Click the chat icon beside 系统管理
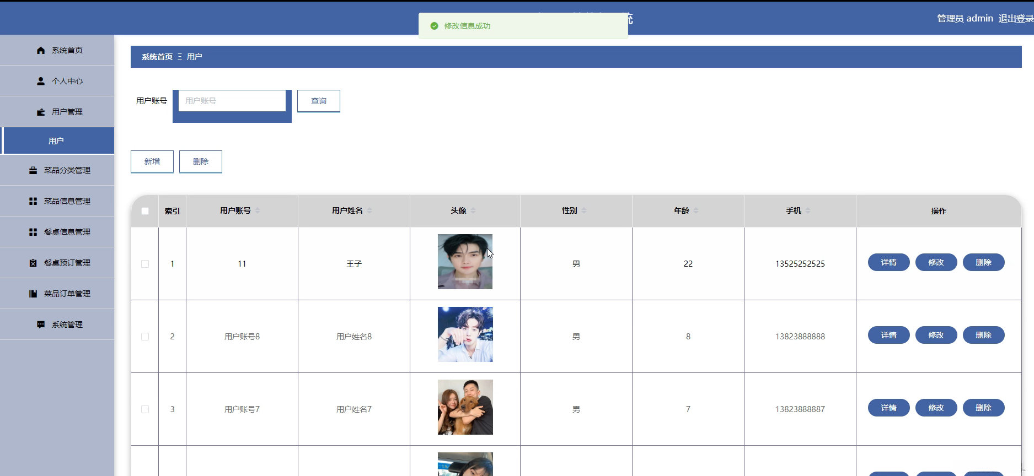This screenshot has height=476, width=1034. [x=41, y=324]
